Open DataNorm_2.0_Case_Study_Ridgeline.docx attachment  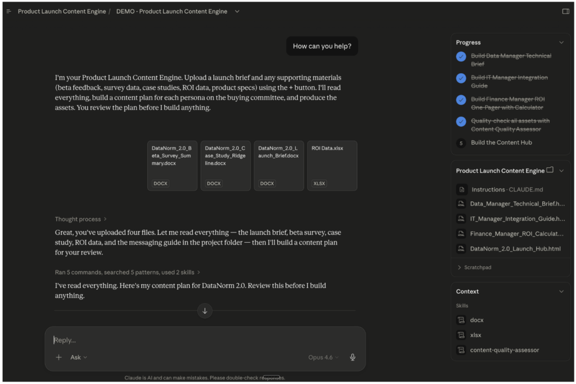(x=226, y=166)
